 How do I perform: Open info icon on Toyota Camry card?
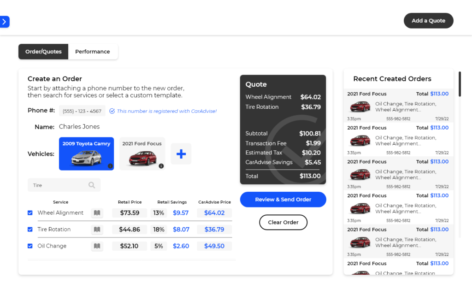click(110, 166)
